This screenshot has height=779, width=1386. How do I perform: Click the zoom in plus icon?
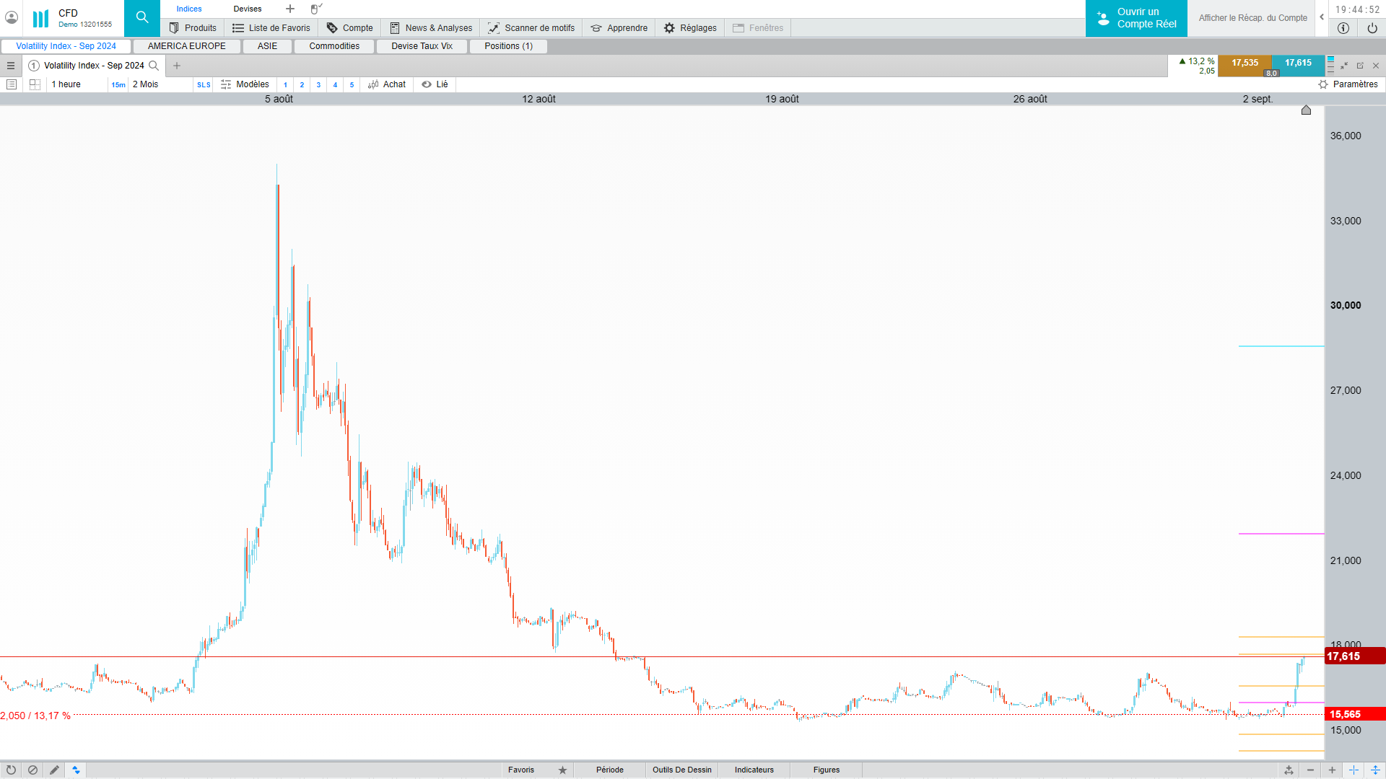point(1332,770)
